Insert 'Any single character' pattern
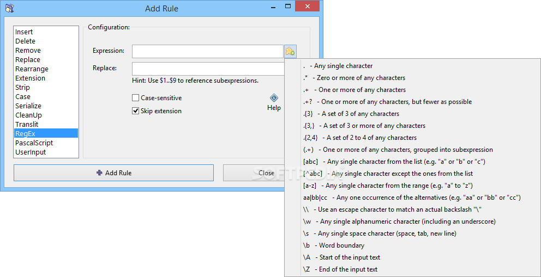Image resolution: width=541 pixels, height=277 pixels. pyautogui.click(x=413, y=66)
